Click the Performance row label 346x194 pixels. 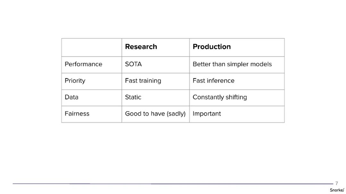tap(83, 64)
